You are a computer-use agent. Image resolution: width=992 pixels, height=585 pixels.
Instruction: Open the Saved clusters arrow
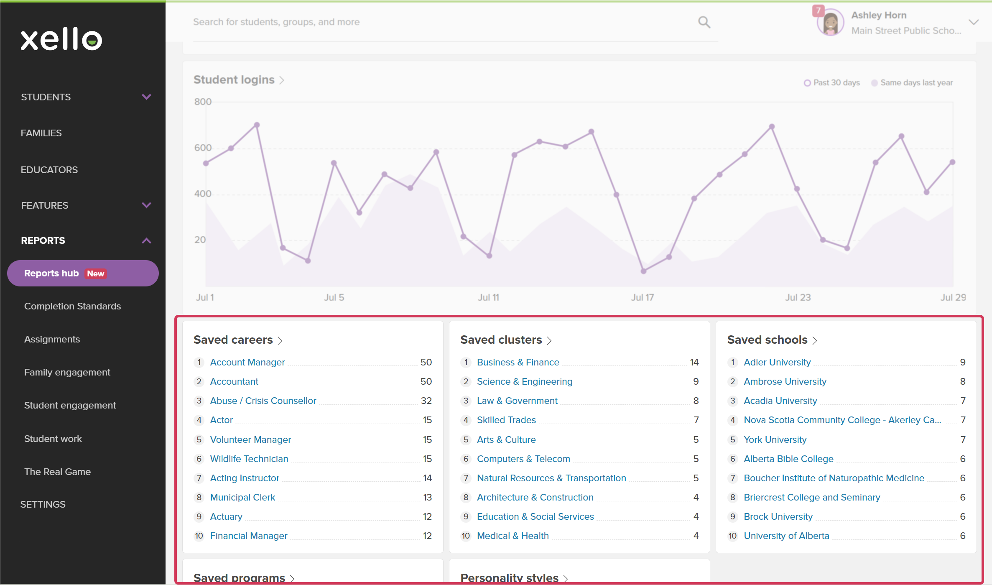549,341
